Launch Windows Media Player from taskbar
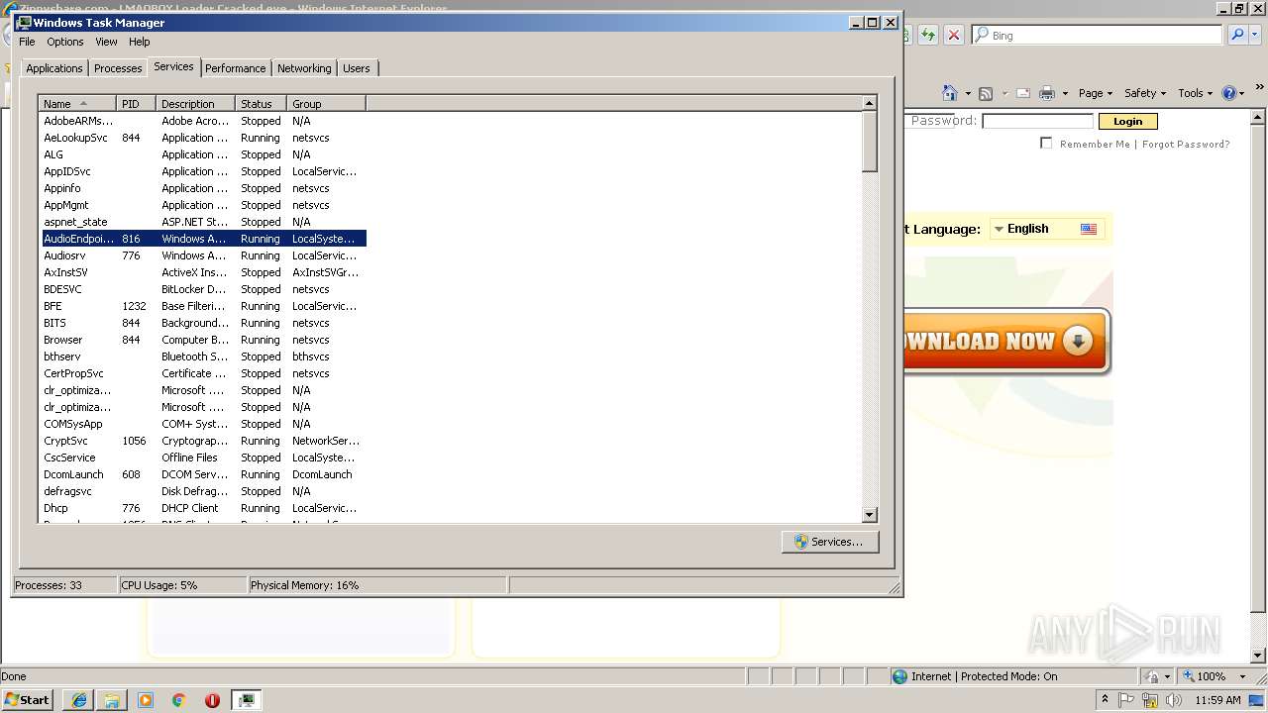 (146, 700)
